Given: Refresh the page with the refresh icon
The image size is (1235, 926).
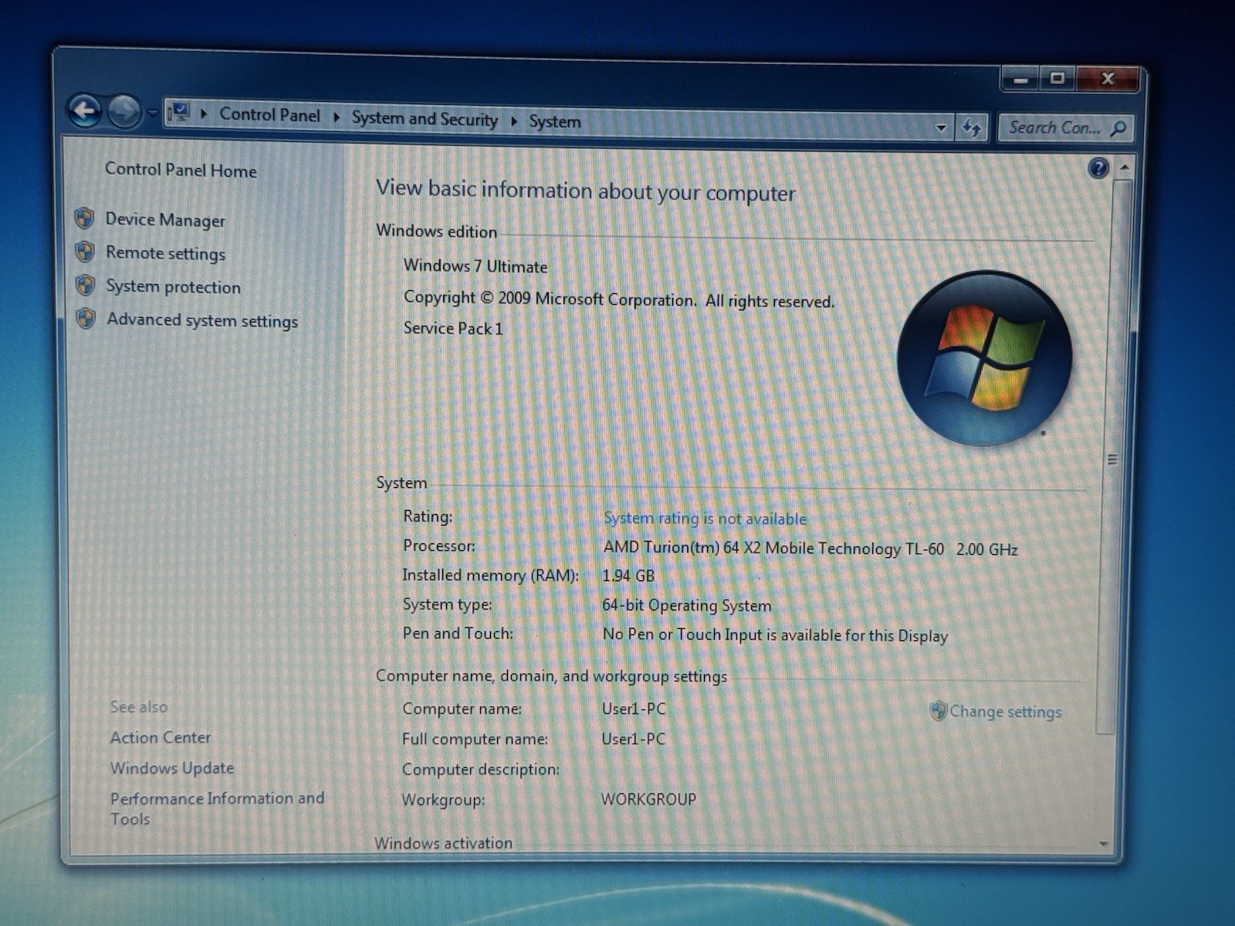Looking at the screenshot, I should (x=971, y=128).
